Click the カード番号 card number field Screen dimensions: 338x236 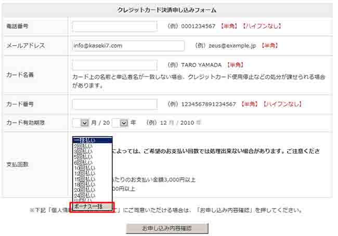tap(114, 104)
